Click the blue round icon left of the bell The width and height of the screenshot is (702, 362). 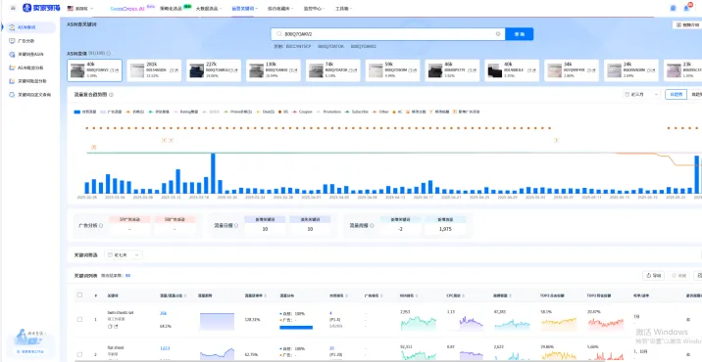tap(674, 8)
